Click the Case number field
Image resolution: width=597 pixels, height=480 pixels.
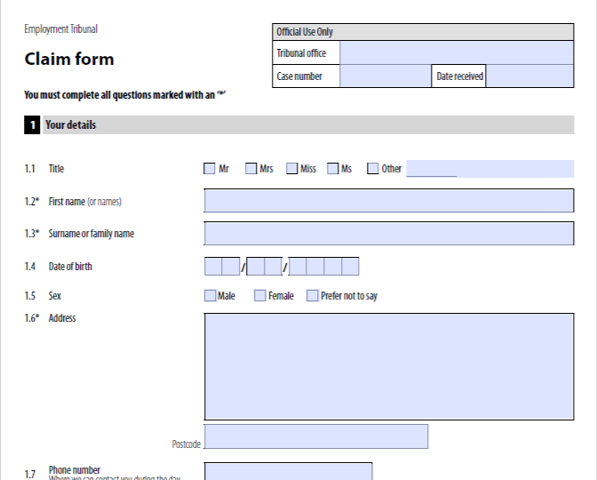[x=386, y=76]
